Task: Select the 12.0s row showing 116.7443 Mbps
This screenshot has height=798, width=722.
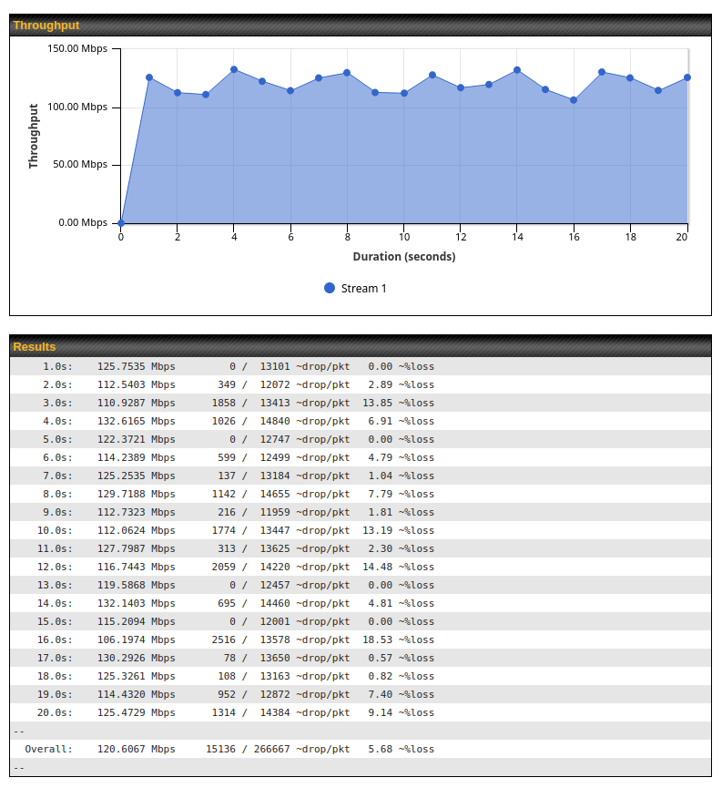Action: [x=361, y=567]
